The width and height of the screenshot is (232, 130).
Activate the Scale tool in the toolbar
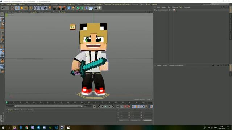pyautogui.click(x=22, y=8)
